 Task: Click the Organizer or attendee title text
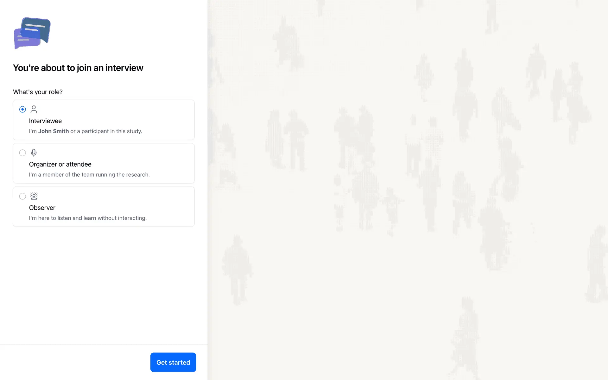[60, 164]
